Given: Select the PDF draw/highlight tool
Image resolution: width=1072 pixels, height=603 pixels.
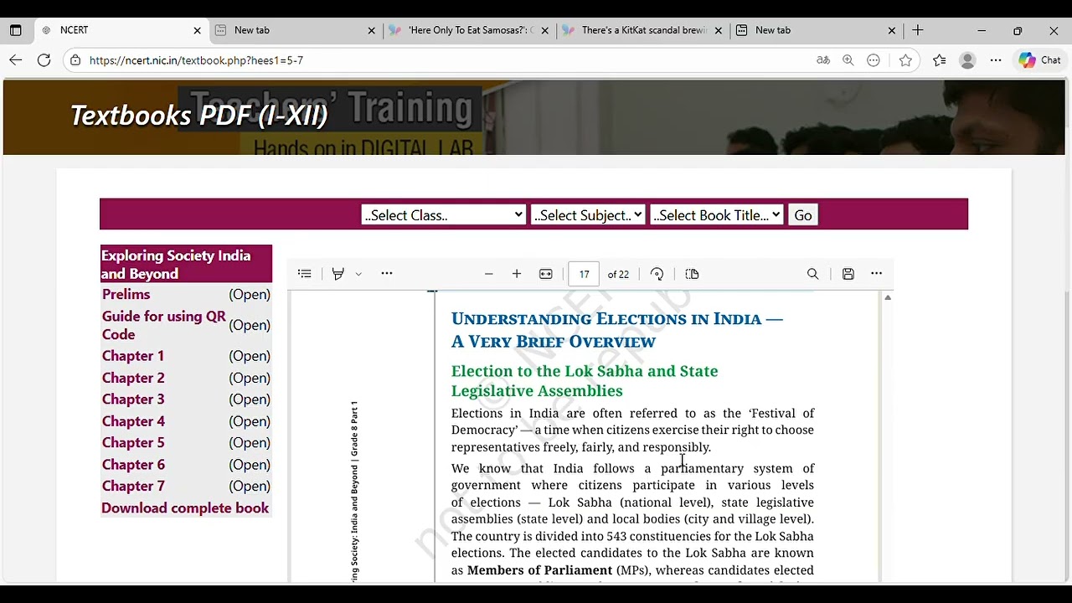Looking at the screenshot, I should [x=338, y=274].
